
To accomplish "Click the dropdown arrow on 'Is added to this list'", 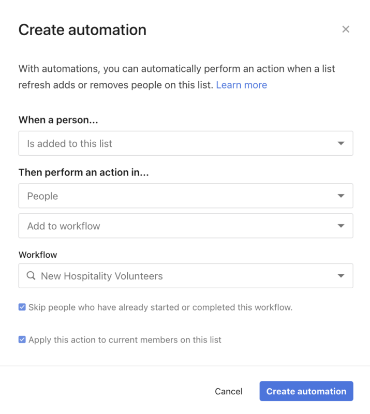I will 342,143.
